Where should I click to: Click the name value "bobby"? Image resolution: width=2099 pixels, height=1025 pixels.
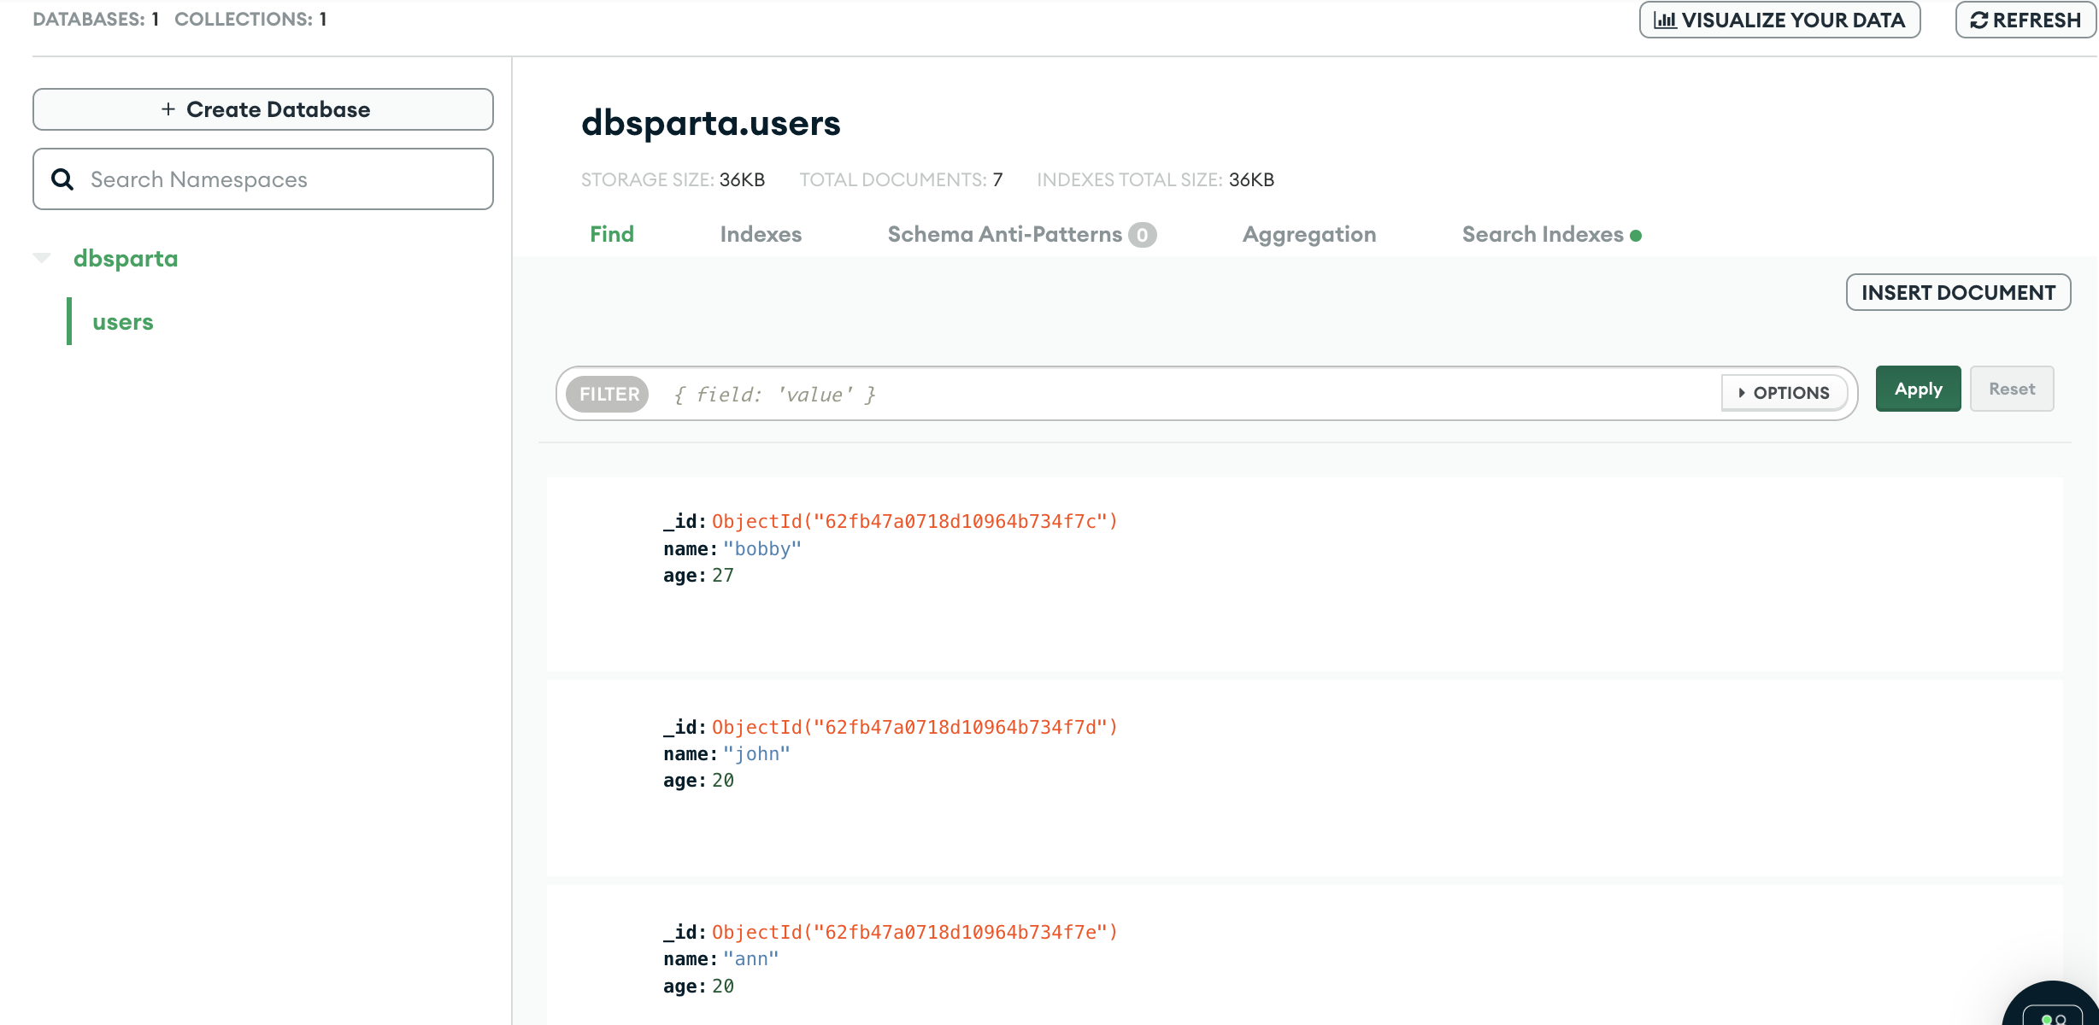coord(762,548)
